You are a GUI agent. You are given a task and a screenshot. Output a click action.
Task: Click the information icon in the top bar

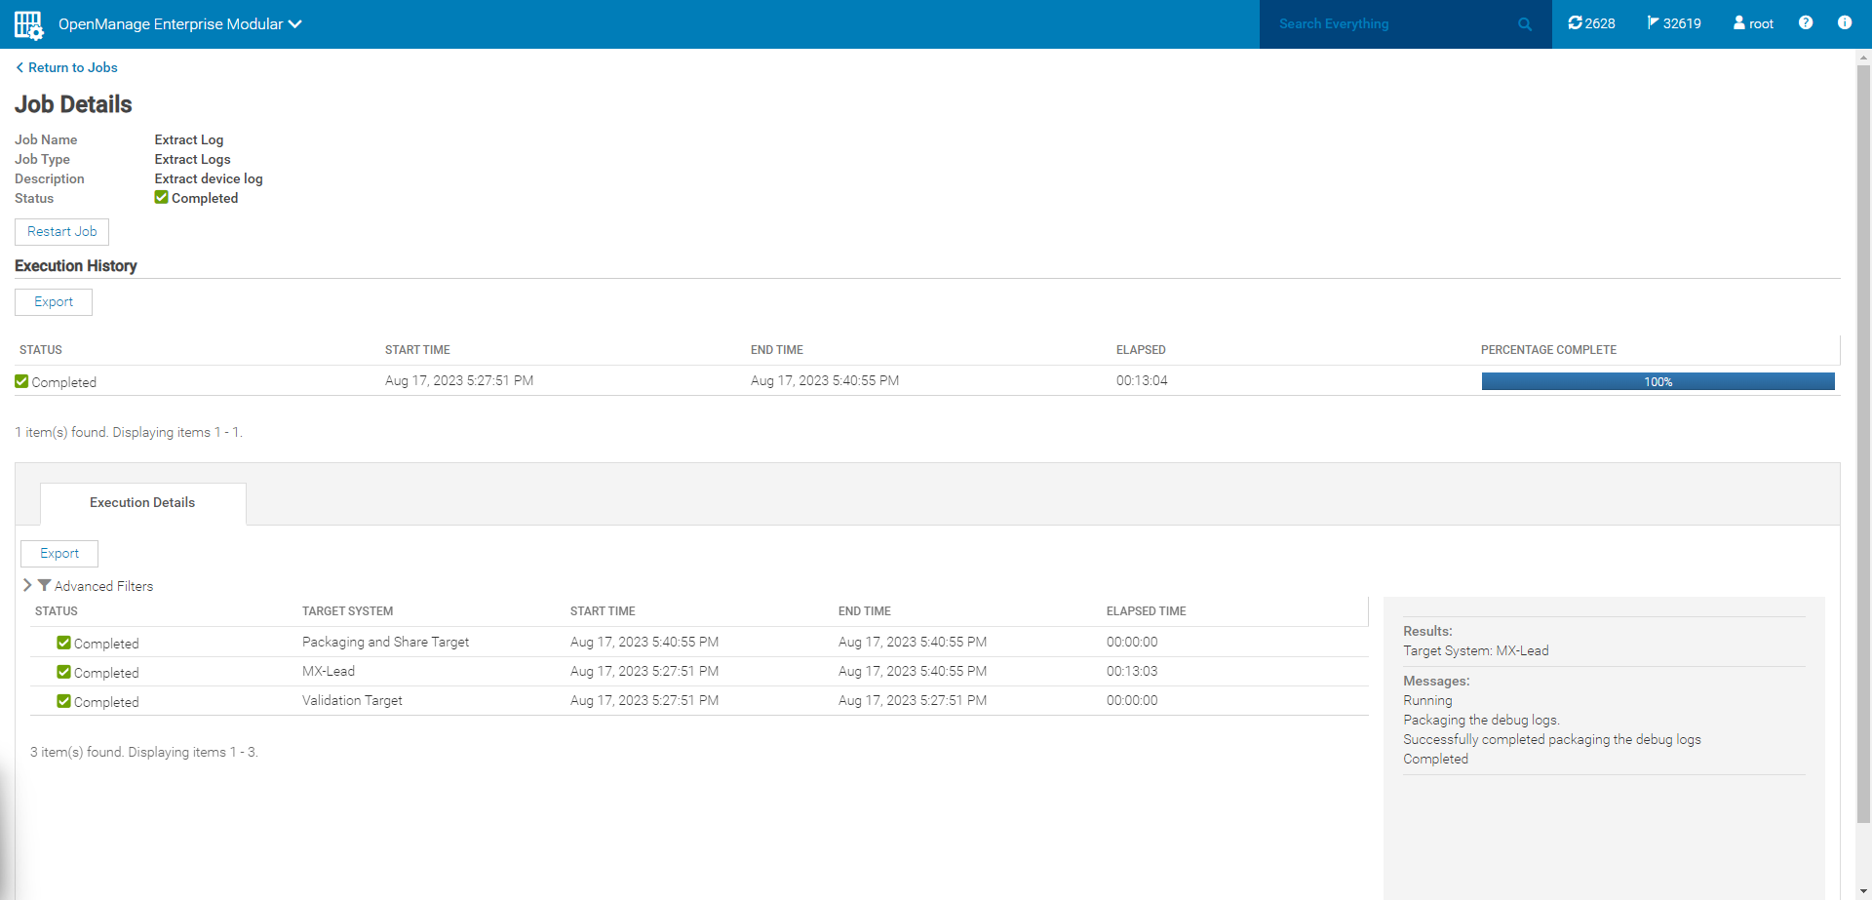click(1845, 22)
